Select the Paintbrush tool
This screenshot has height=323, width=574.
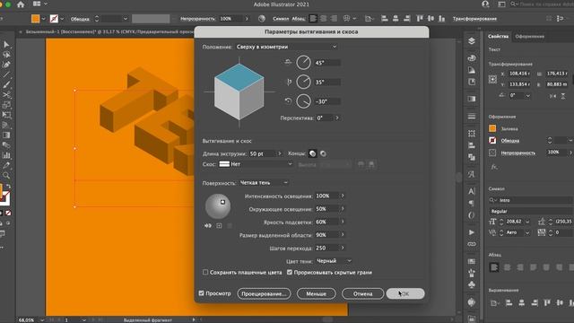(x=6, y=85)
